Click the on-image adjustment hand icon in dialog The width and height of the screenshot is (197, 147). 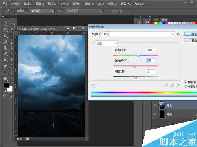click(x=94, y=86)
